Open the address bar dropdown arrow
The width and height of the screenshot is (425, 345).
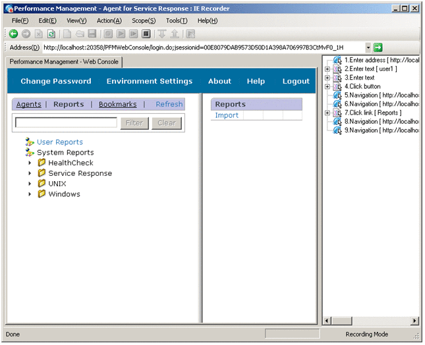[x=368, y=47]
